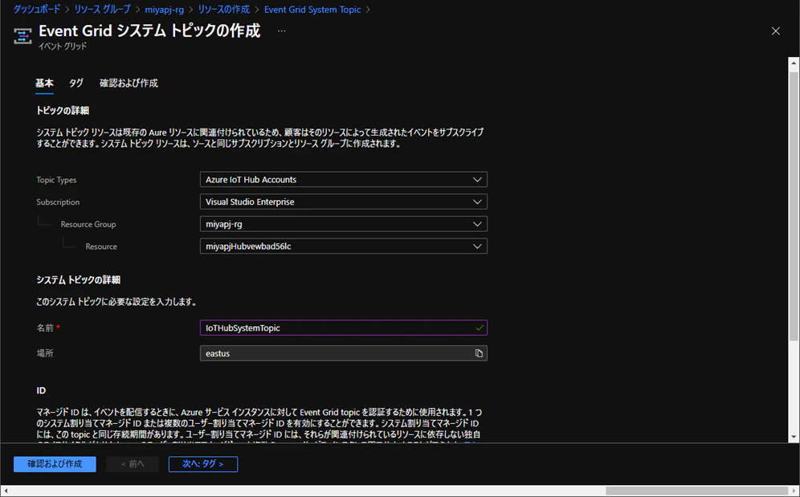800x497 pixels.
Task: Select the 基本 tab
Action: pos(44,84)
